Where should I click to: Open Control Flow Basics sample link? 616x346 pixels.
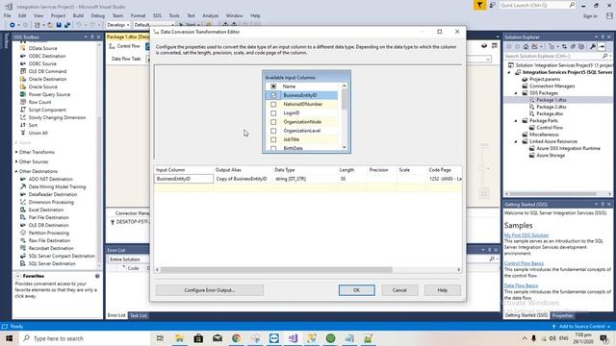click(x=524, y=263)
